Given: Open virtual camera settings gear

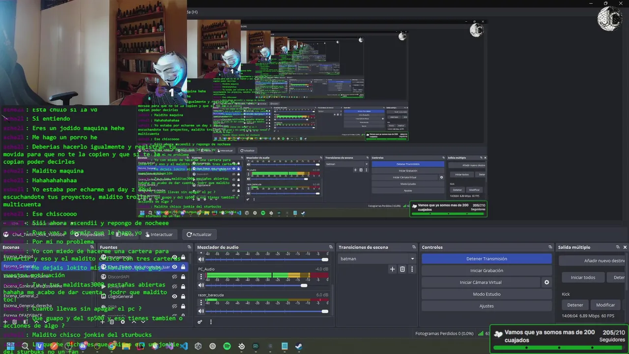Looking at the screenshot, I should point(546,282).
